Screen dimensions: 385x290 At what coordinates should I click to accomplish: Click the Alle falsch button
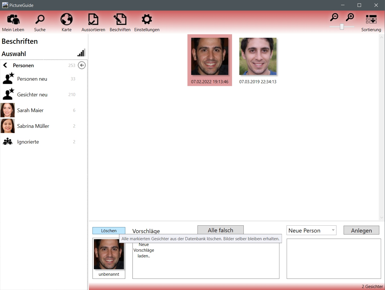[x=221, y=230]
